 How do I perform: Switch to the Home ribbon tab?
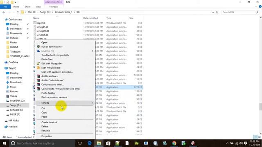(x=16, y=7)
